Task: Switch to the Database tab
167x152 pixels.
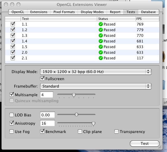Action: (x=148, y=12)
